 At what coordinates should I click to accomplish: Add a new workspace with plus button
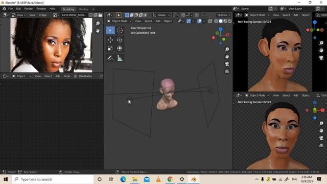click(x=93, y=9)
